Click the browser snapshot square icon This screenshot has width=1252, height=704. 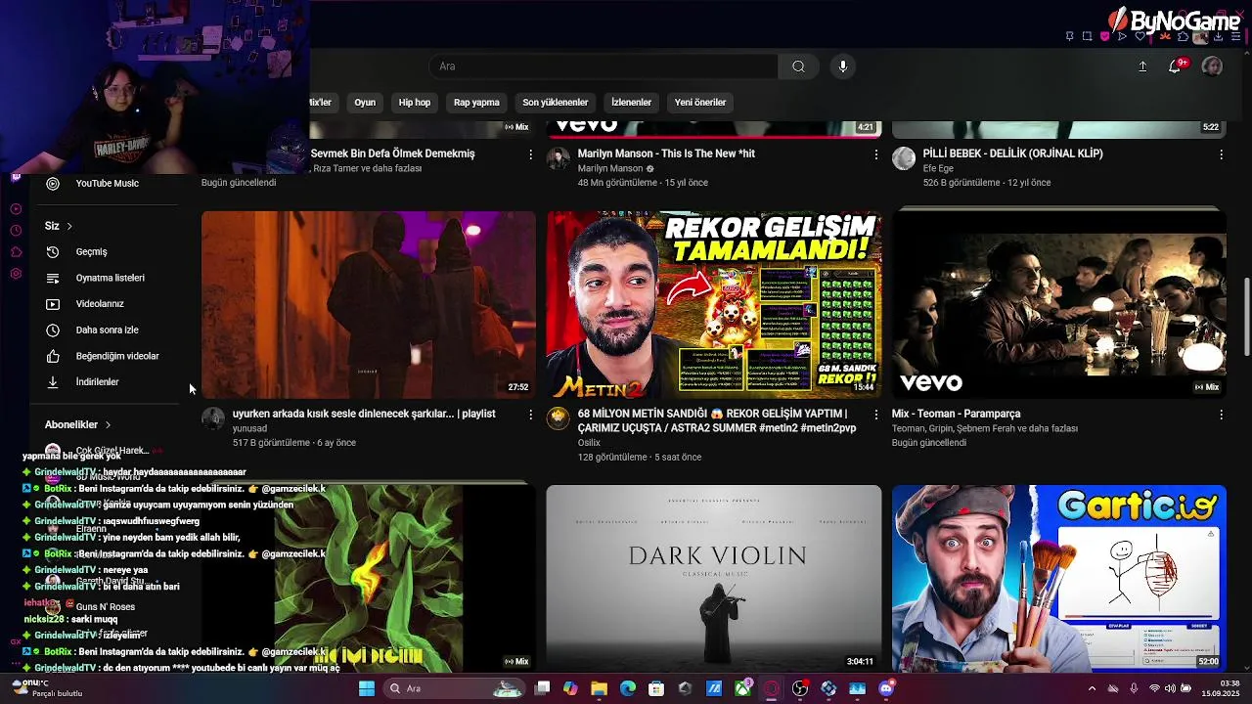pos(1087,36)
